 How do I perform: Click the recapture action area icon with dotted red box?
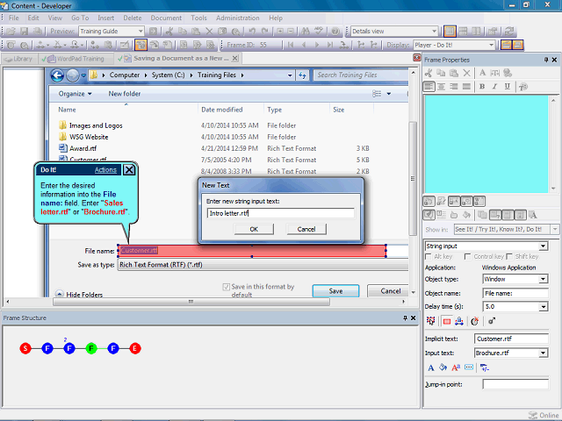[431, 322]
